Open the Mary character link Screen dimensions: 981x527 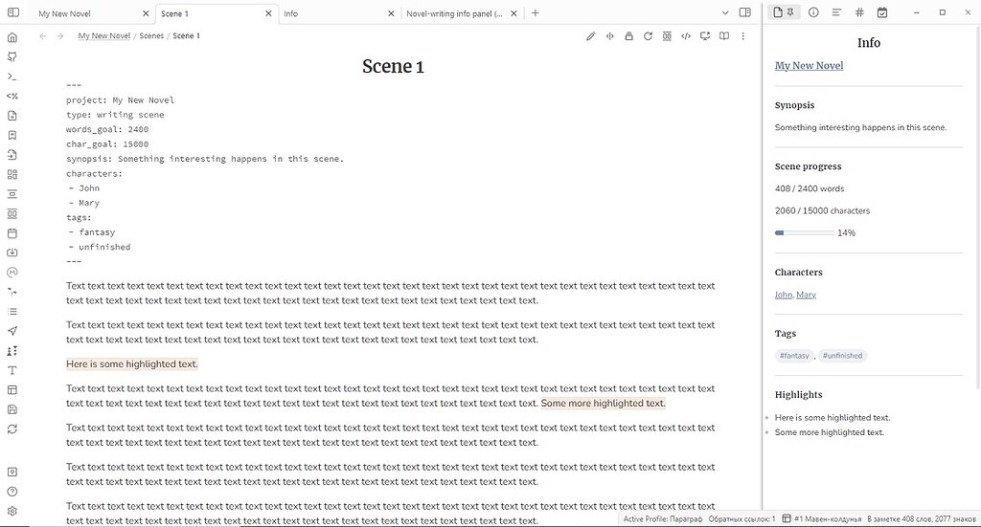click(807, 295)
